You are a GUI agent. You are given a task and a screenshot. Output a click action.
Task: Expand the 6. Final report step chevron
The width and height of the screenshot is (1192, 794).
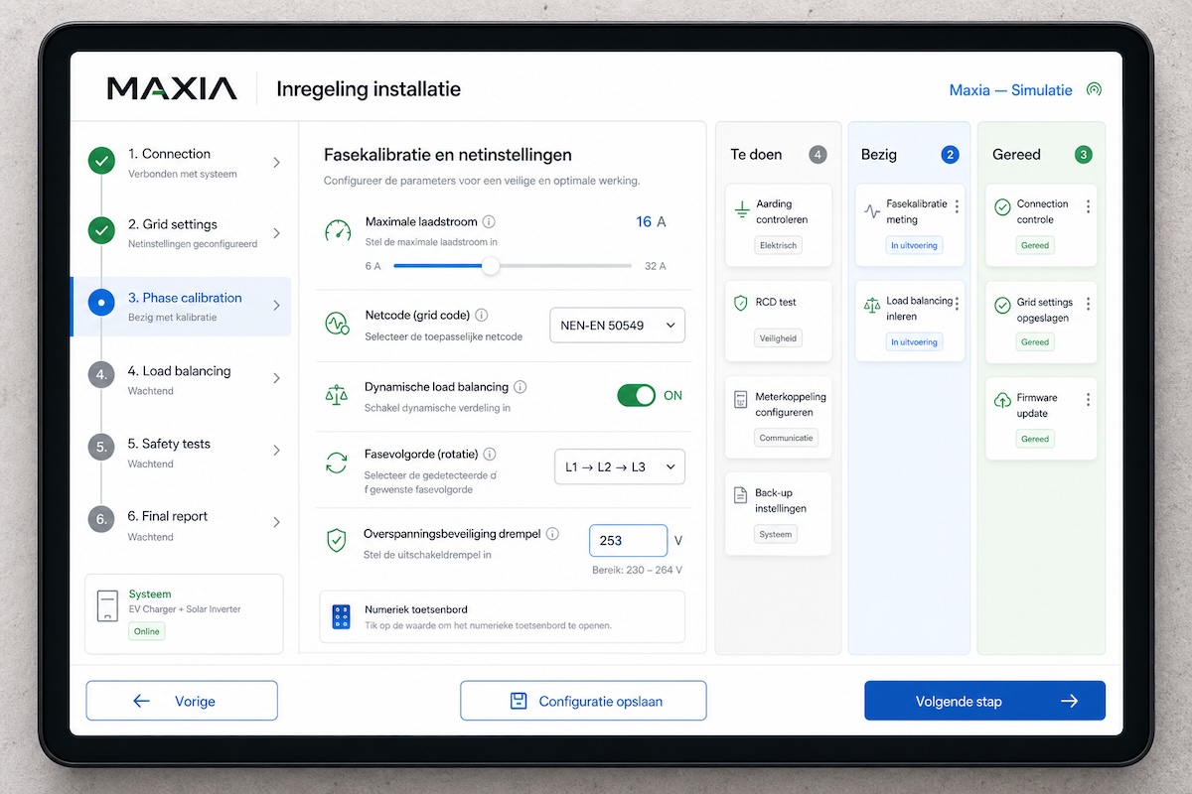[x=276, y=522]
